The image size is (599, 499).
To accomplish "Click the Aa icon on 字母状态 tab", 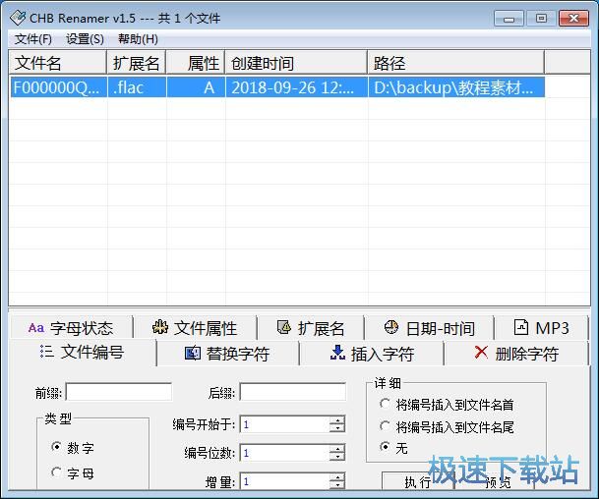I will [36, 328].
